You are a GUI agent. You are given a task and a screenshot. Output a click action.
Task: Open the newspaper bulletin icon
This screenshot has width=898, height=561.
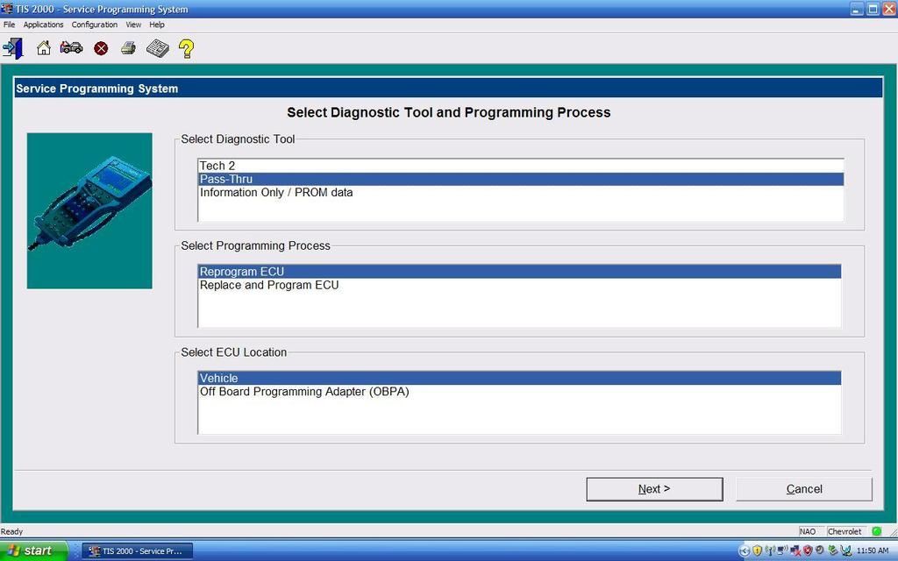(157, 48)
